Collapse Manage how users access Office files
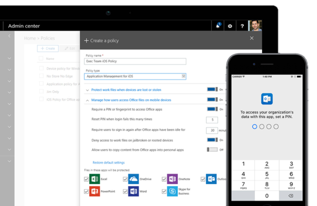Viewport: 317px width, 206px height. [x=87, y=100]
